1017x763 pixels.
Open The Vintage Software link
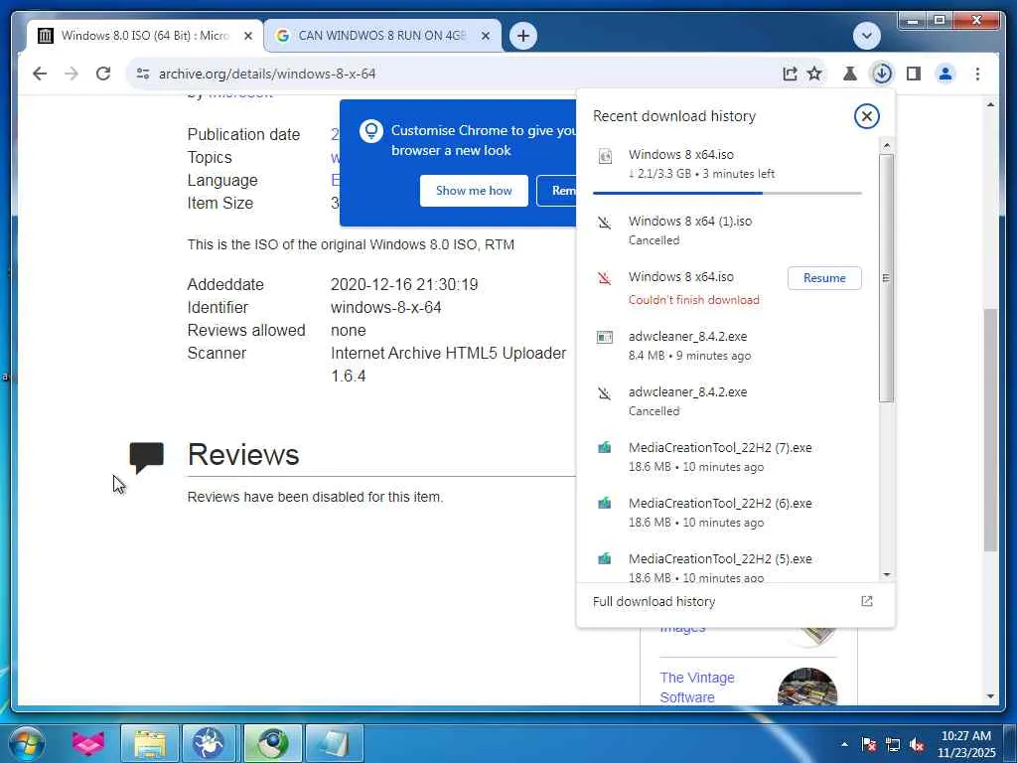click(696, 687)
